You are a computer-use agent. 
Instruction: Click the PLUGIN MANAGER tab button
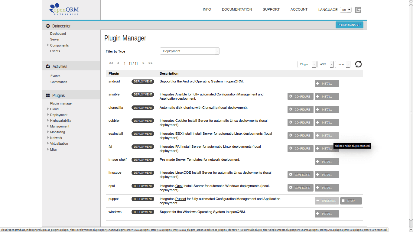[350, 25]
